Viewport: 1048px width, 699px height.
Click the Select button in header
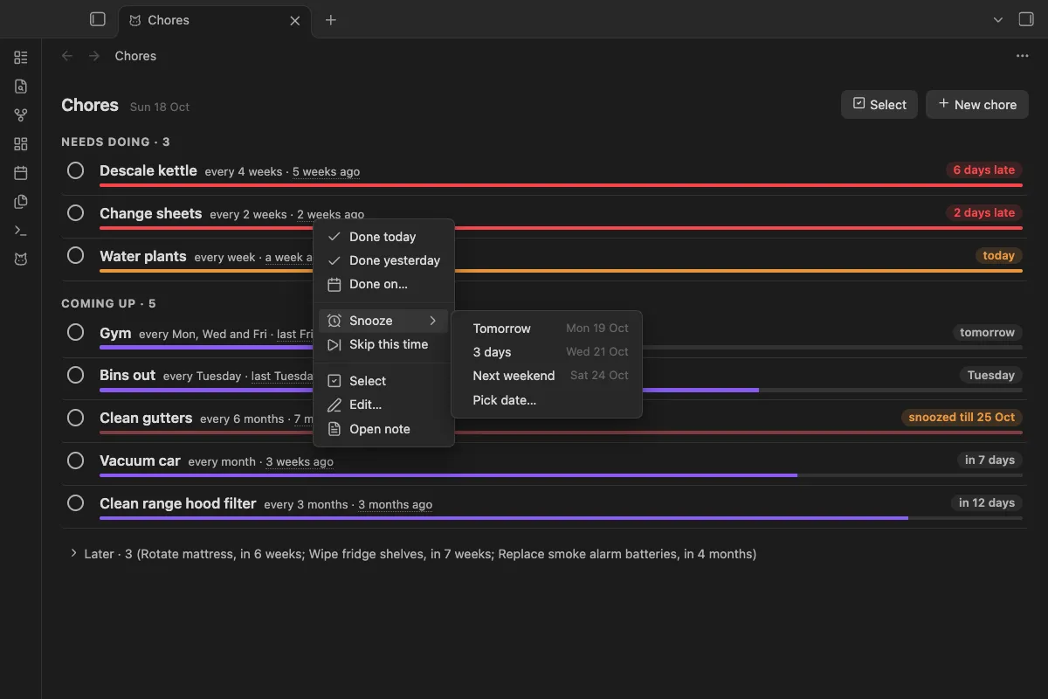click(879, 104)
